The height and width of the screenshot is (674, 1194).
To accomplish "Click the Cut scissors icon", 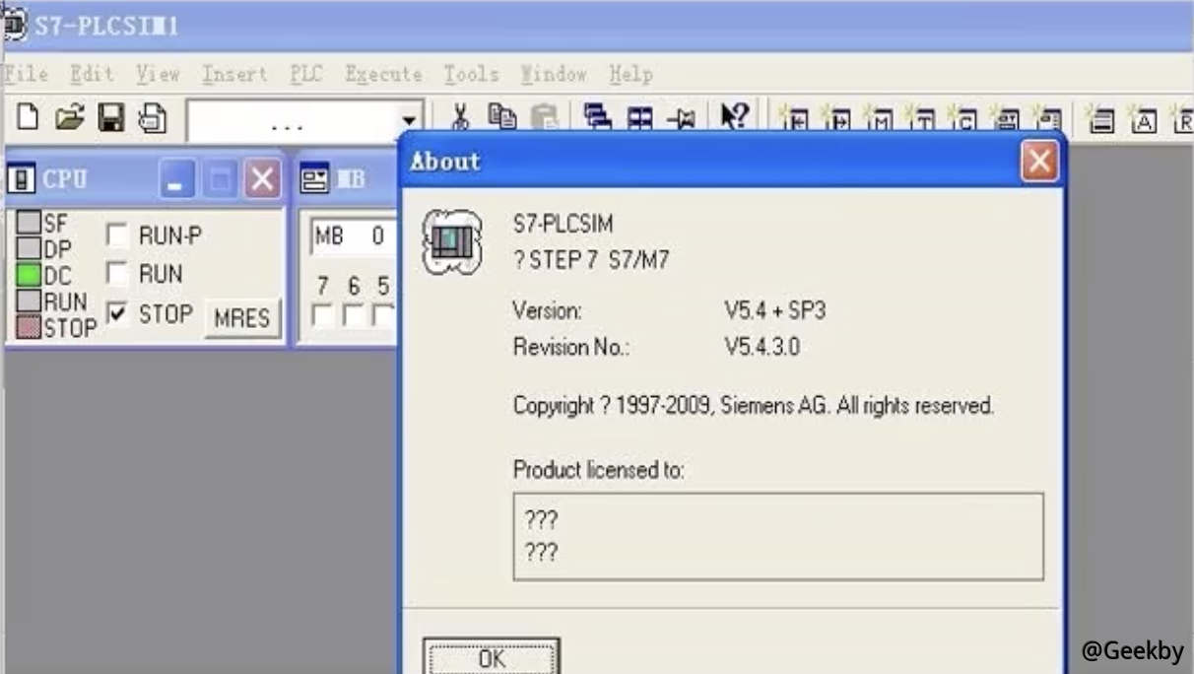I will coord(460,118).
